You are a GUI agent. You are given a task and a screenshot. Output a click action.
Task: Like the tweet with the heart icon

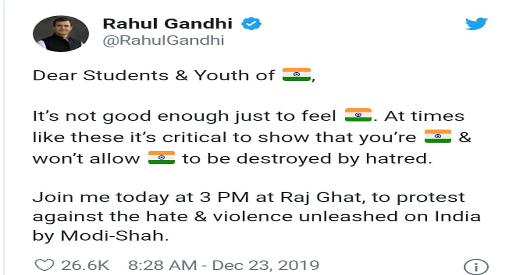point(43,265)
